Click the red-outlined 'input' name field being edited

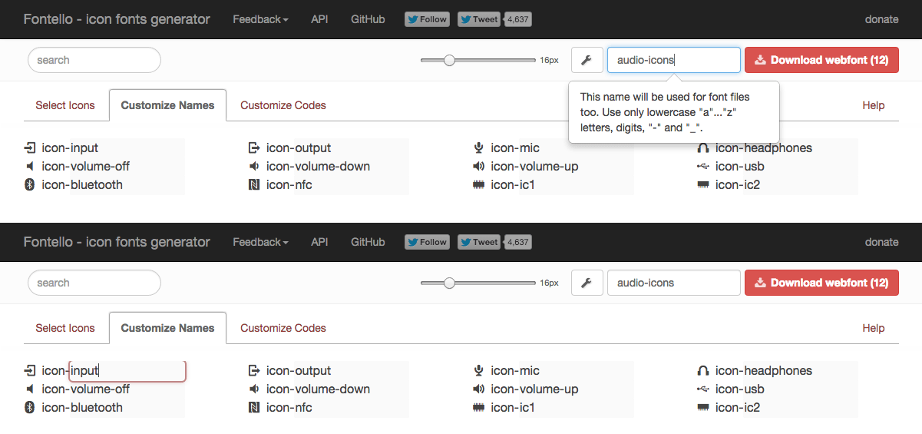tap(127, 371)
